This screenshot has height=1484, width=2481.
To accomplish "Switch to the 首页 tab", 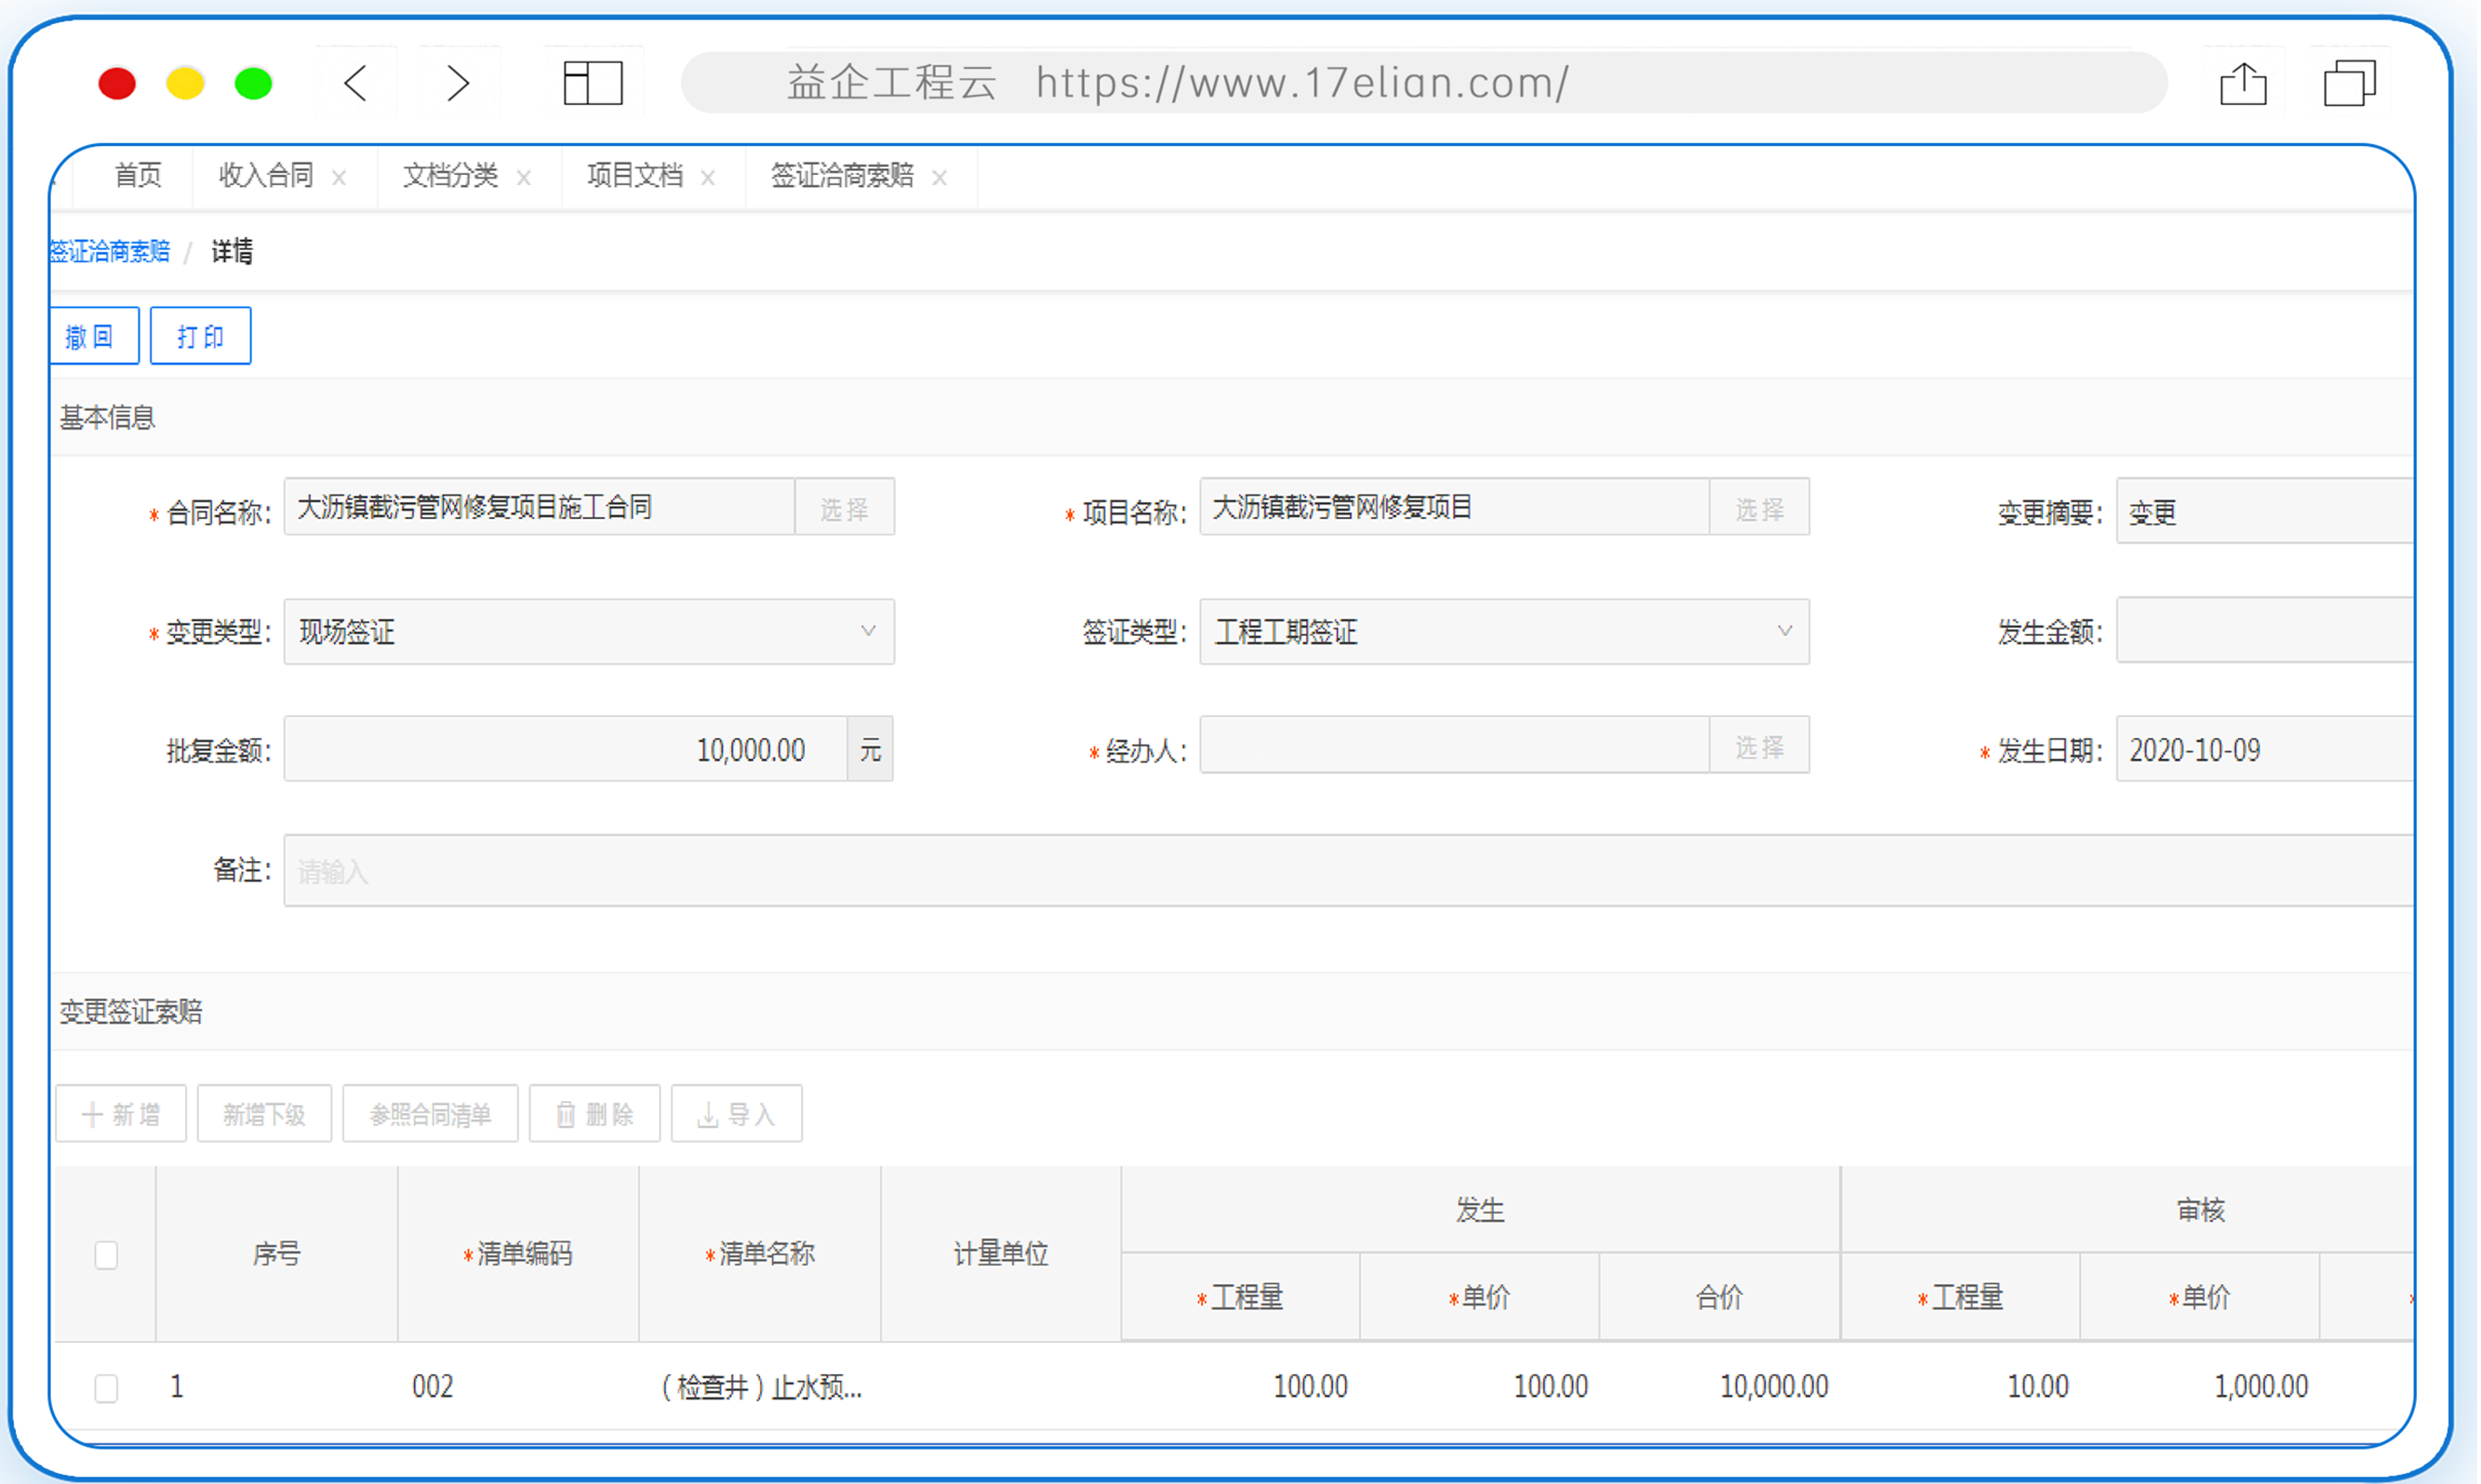I will pyautogui.click(x=138, y=176).
